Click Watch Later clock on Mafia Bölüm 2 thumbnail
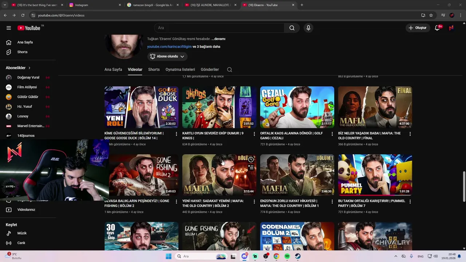466x262 pixels. point(251,160)
